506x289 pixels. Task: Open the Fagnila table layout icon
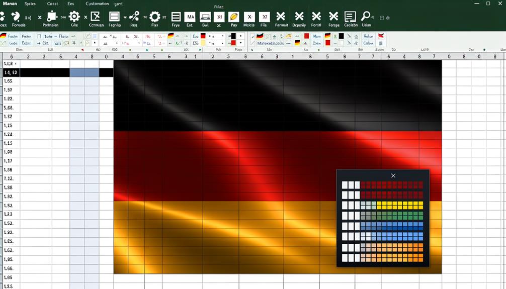click(115, 17)
